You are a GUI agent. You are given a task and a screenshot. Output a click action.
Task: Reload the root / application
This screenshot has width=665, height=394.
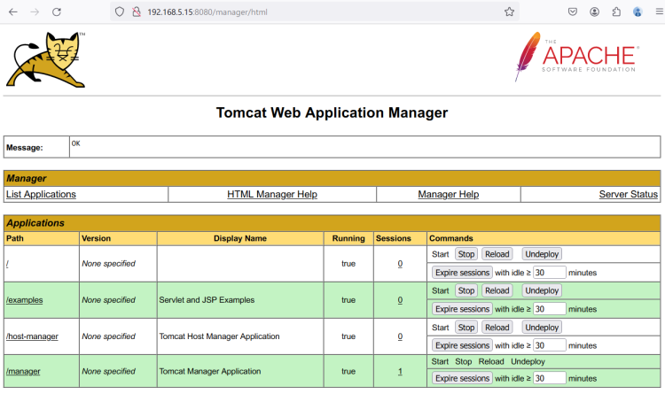coord(497,254)
